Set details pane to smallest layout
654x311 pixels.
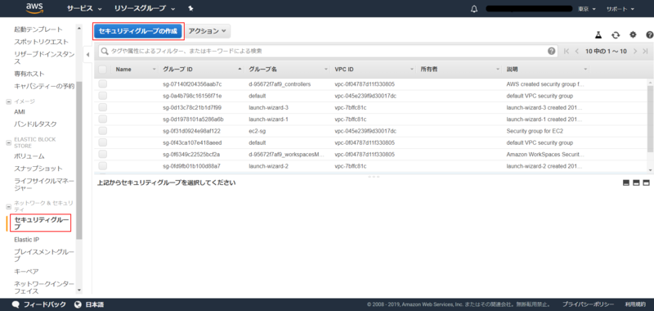(626, 183)
